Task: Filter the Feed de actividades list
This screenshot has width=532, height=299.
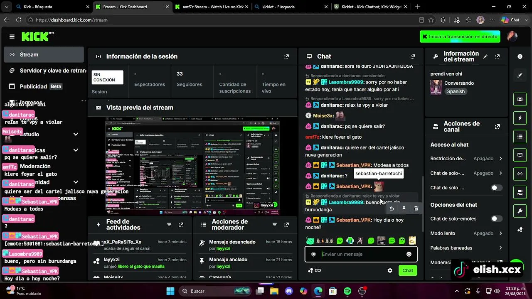Action: (x=169, y=225)
